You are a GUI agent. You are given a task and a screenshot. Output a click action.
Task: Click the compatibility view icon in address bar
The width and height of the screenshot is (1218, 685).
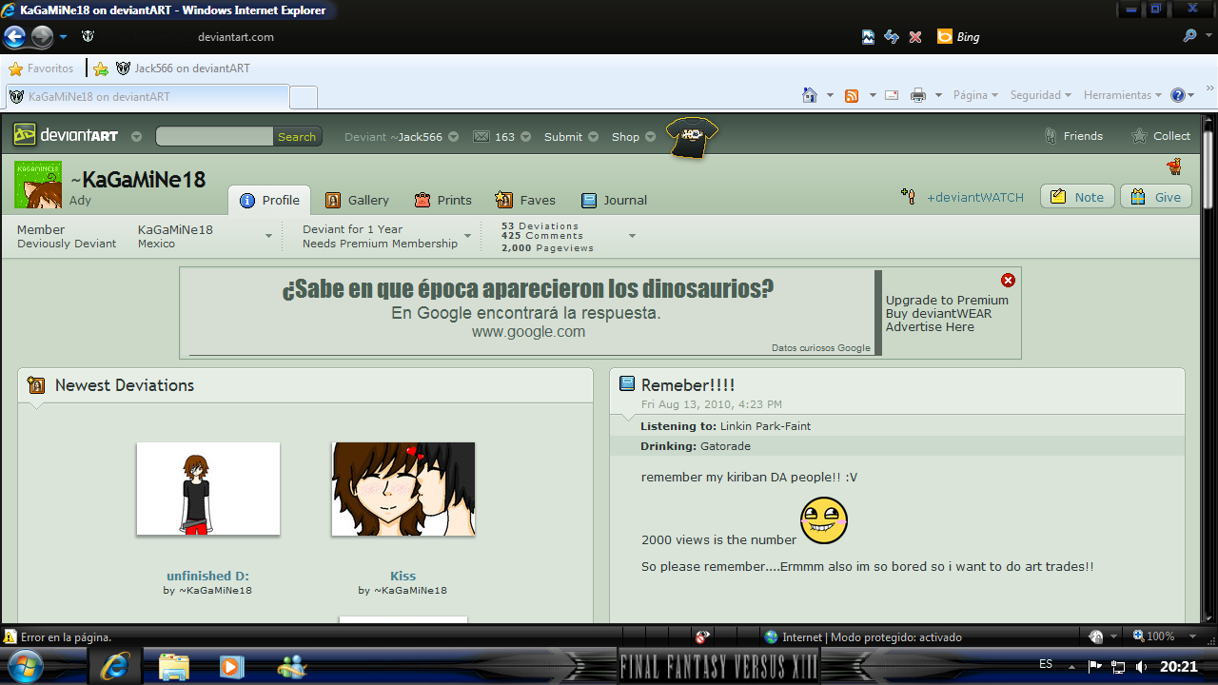(x=868, y=37)
